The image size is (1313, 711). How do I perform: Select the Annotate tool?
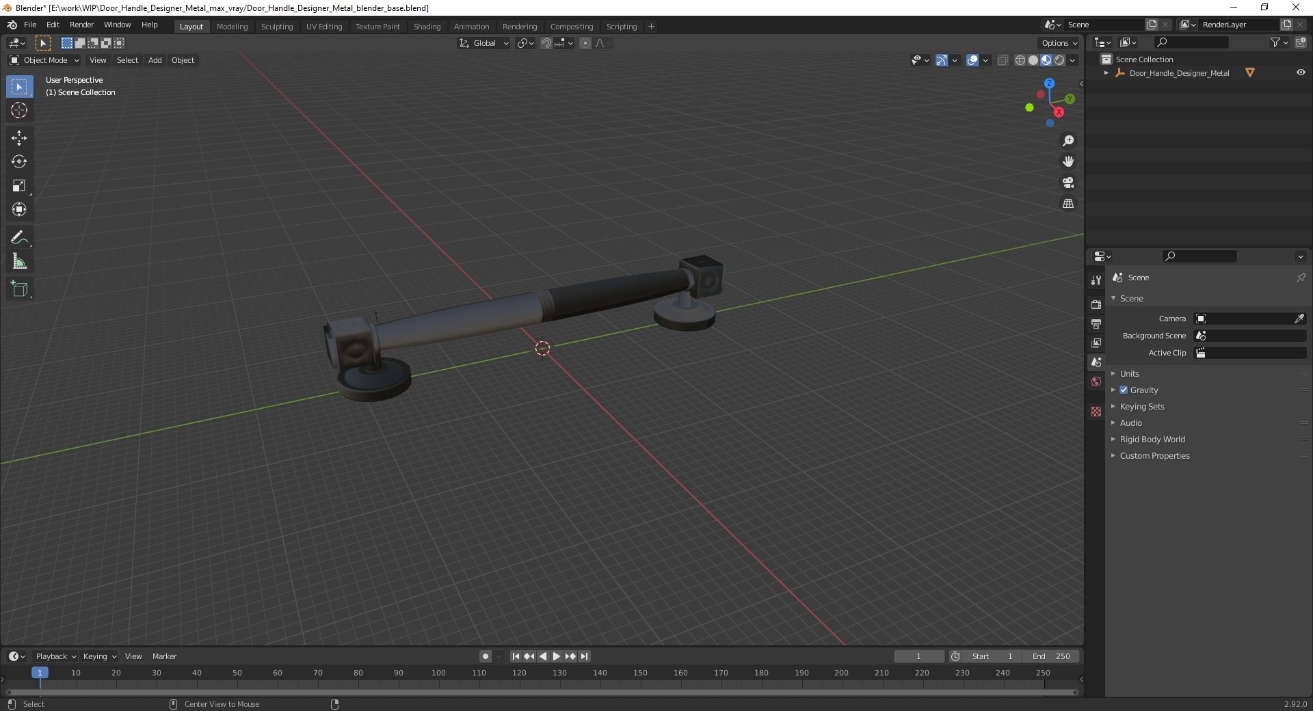pyautogui.click(x=19, y=238)
